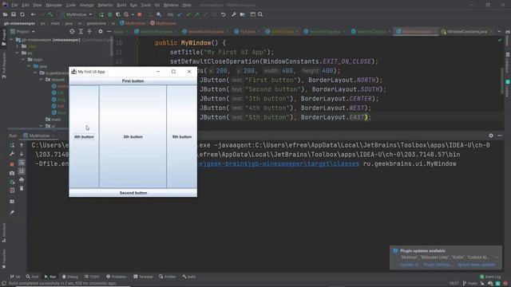The width and height of the screenshot is (511, 287).
Task: Click the Clear All trash icon in Run panel
Action: [22, 188]
